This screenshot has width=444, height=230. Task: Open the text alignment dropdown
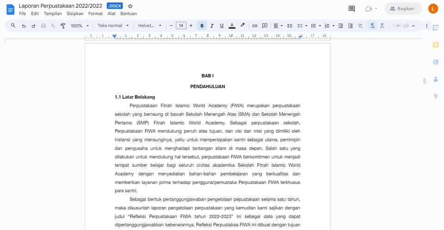[278, 26]
